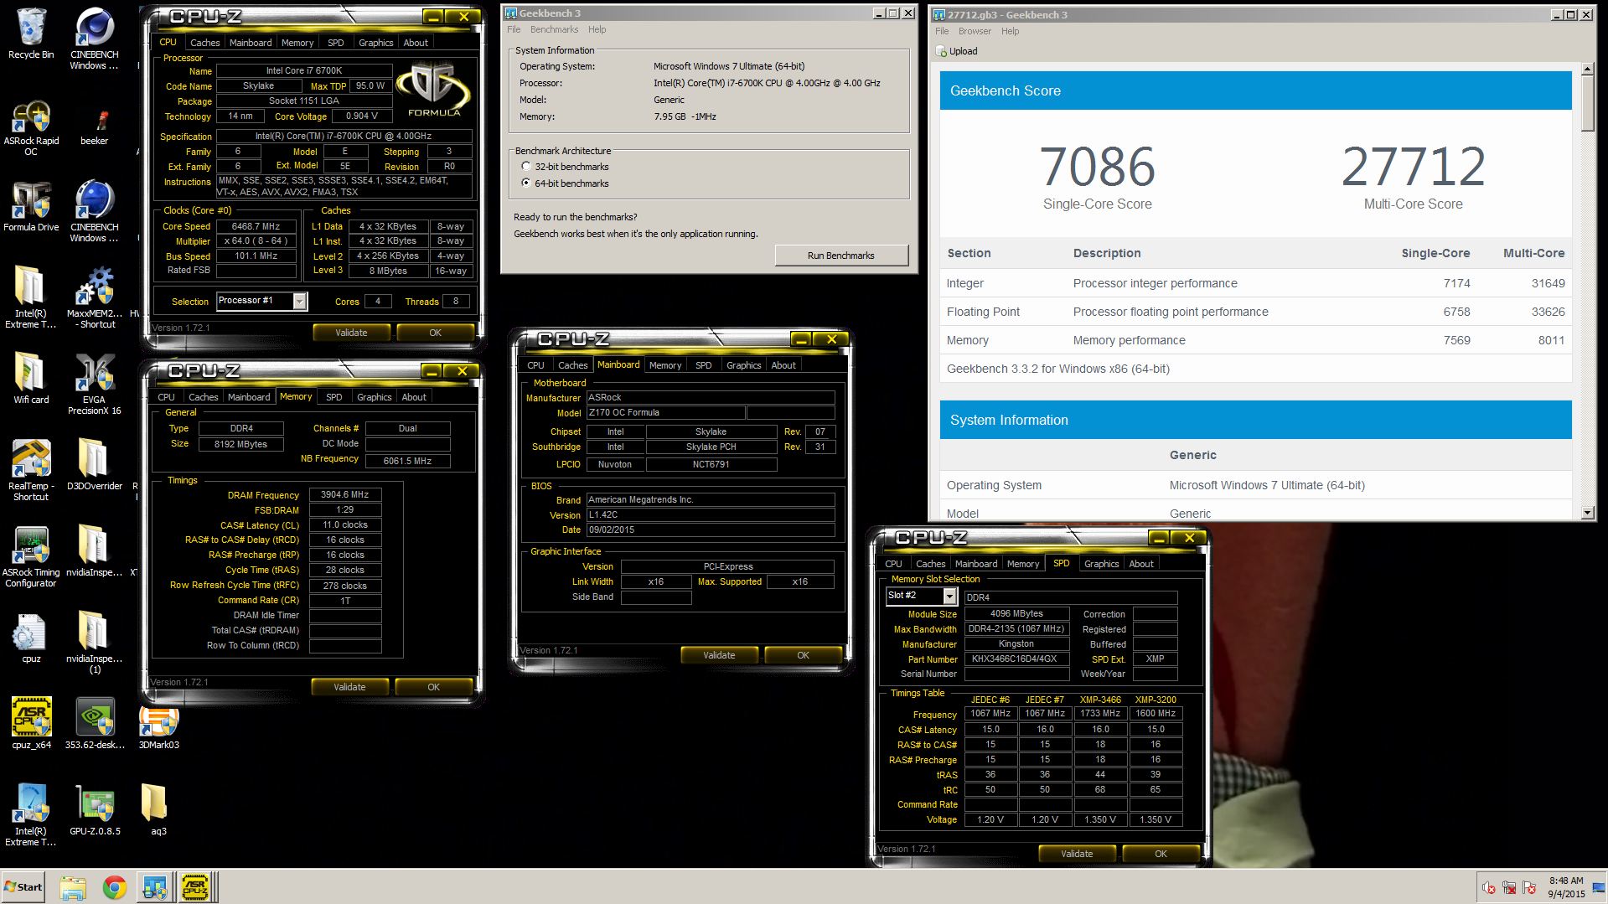The image size is (1608, 904).
Task: Open Help menu in 27712.gb3 window
Action: pyautogui.click(x=1011, y=31)
